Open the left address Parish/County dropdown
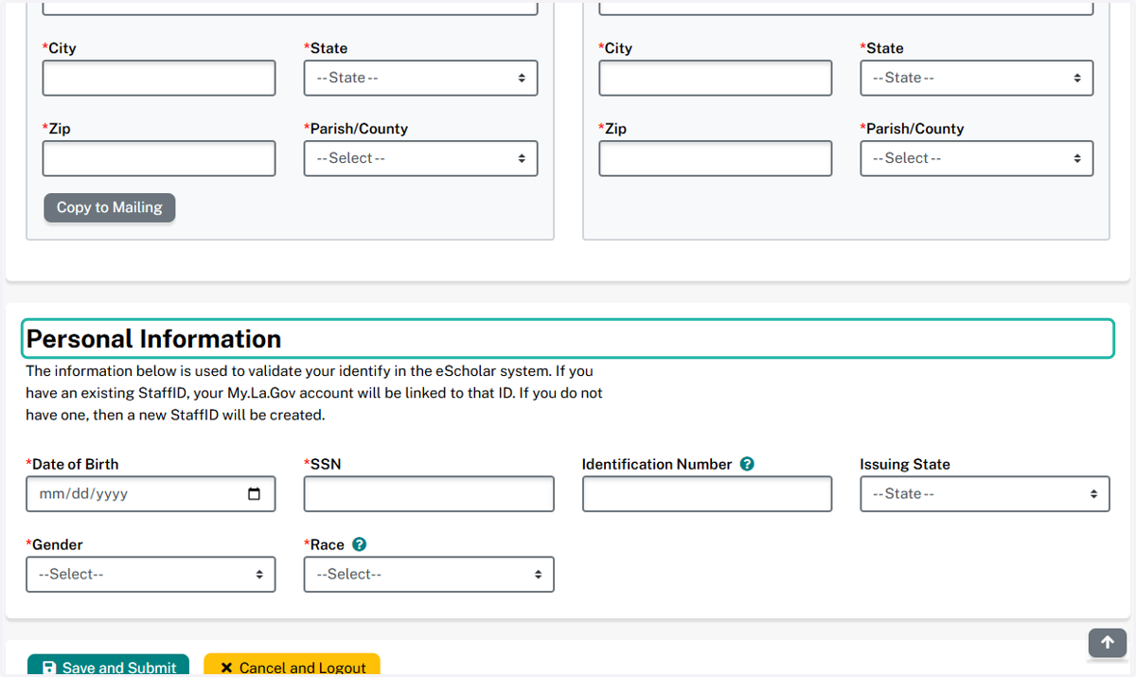This screenshot has height=677, width=1136. (420, 158)
